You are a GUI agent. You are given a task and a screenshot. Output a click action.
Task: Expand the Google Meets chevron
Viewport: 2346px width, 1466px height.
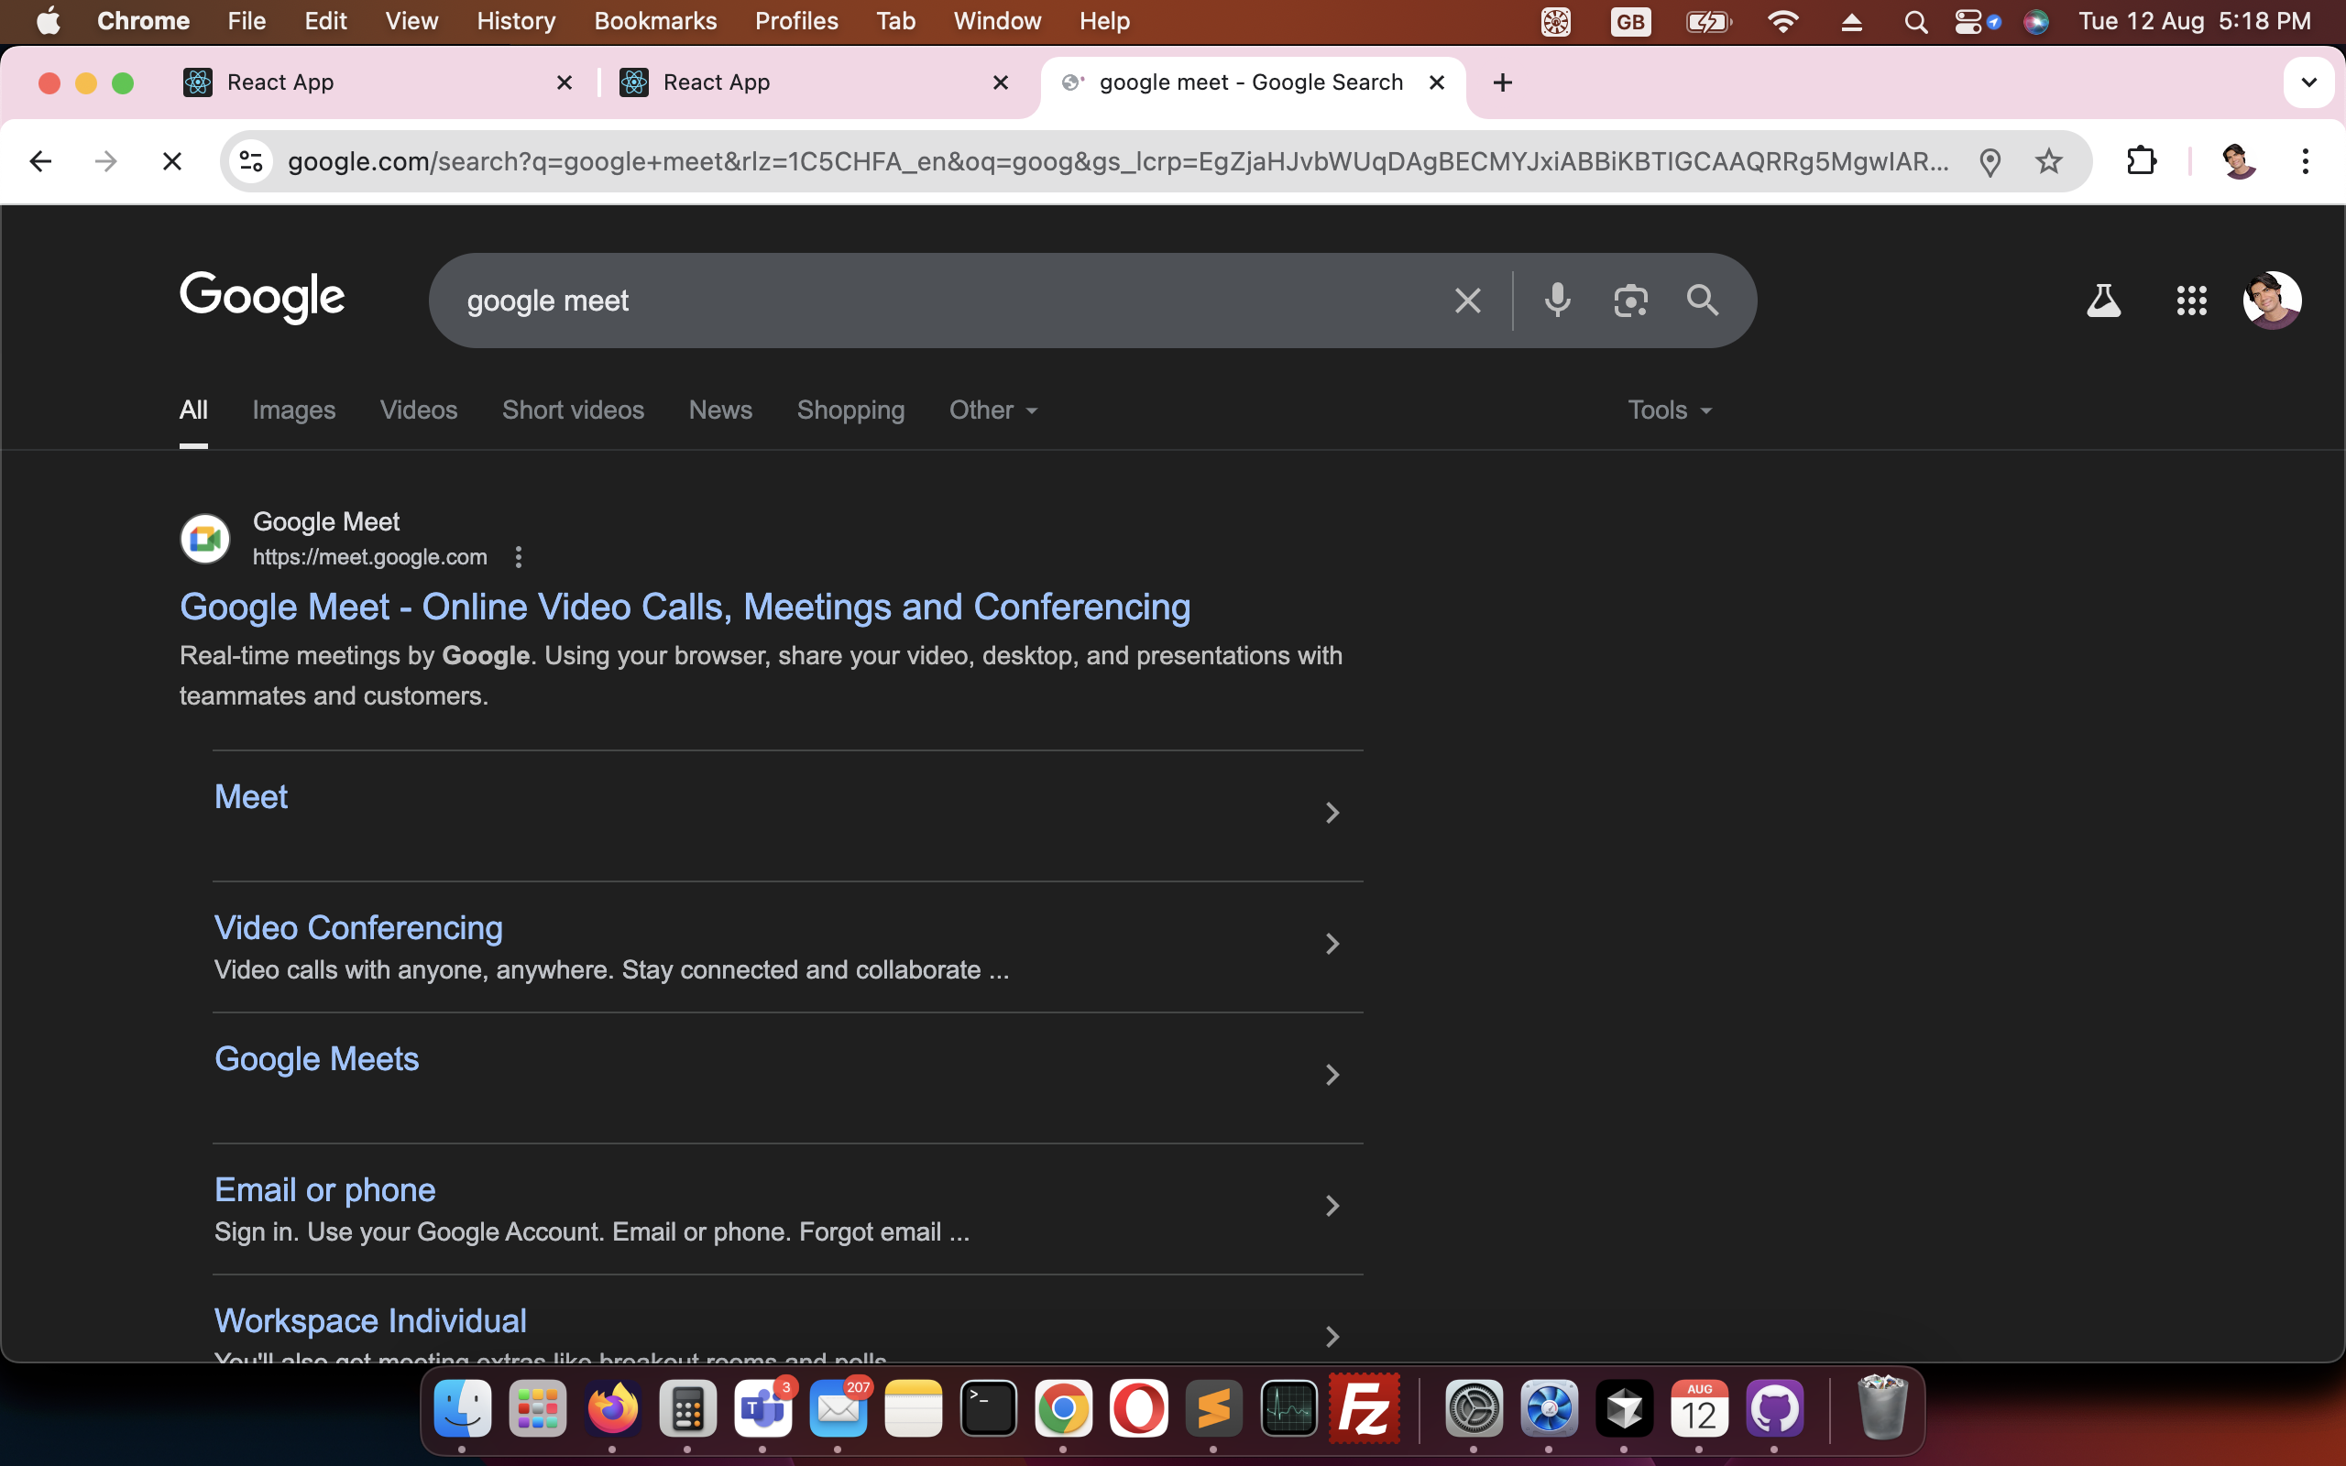(x=1332, y=1074)
